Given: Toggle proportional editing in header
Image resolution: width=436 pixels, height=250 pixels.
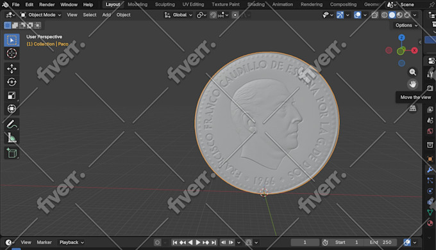Looking at the screenshot, I should click(235, 15).
